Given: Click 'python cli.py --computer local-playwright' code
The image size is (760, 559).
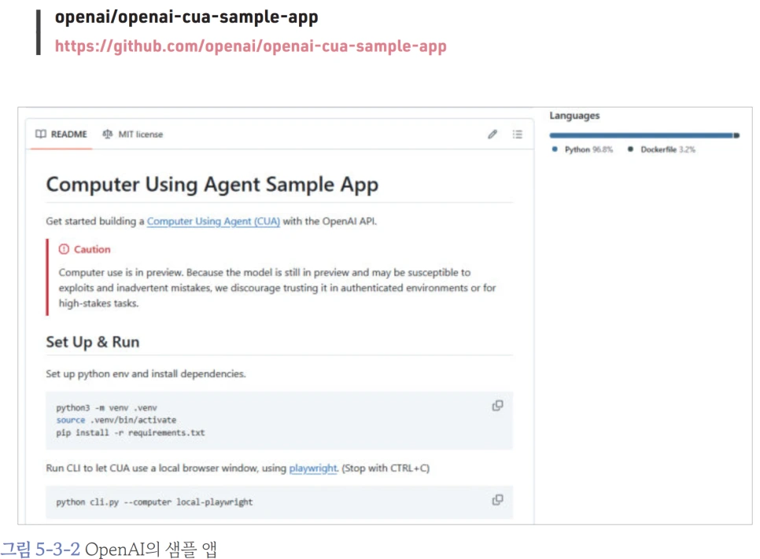Looking at the screenshot, I should 154,502.
